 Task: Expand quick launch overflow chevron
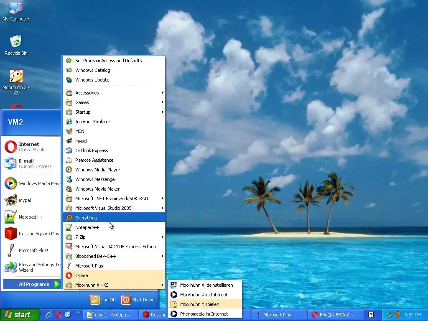[x=78, y=313]
